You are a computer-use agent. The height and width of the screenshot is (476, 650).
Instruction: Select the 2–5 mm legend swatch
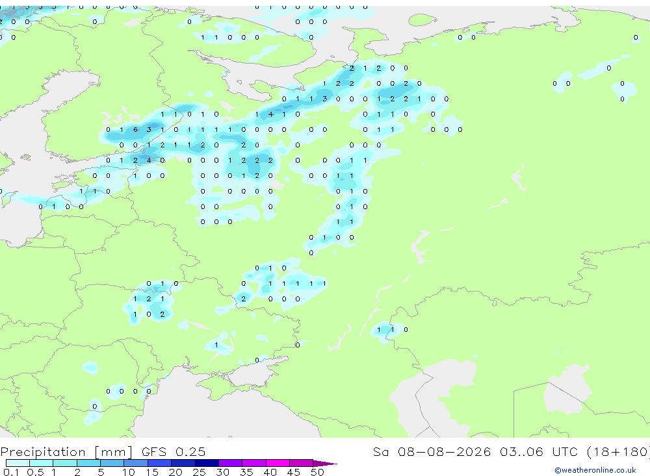tap(88, 463)
